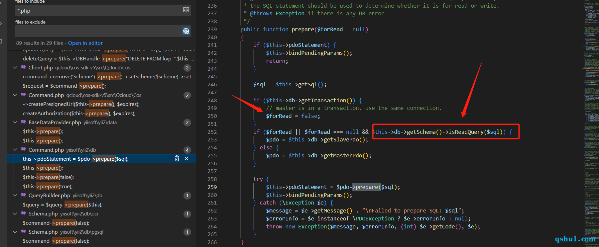Dismiss the selected pdoStatement search result

(186, 159)
